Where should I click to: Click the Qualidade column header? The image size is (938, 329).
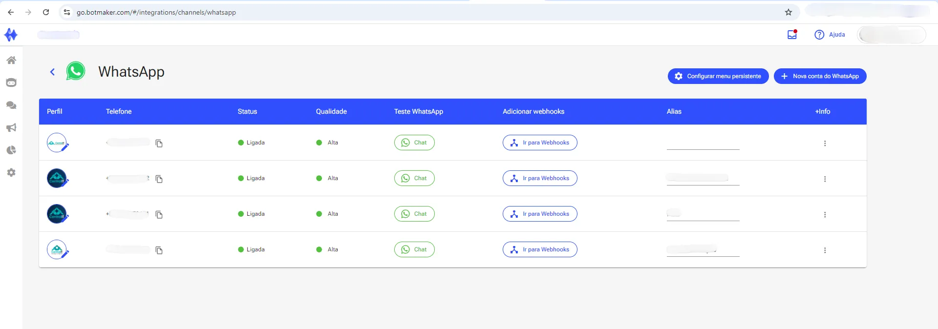331,111
